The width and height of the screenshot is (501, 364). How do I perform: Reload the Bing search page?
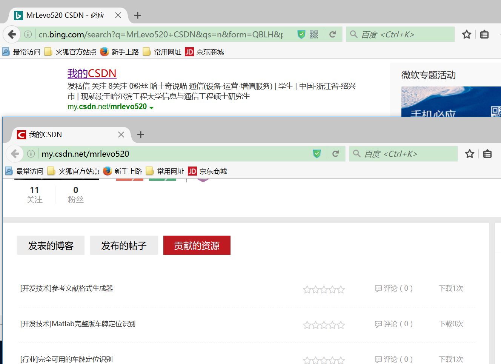point(332,35)
